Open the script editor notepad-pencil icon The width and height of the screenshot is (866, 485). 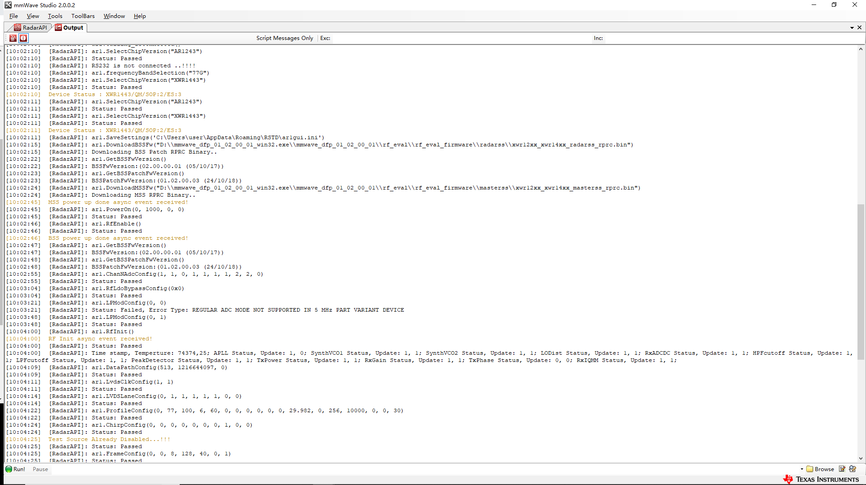coord(842,469)
